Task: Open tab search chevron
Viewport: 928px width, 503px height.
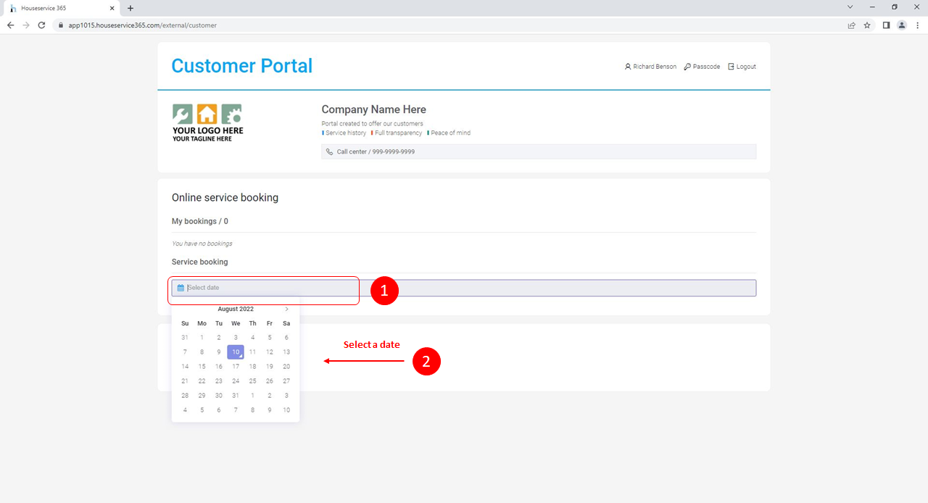Action: 850,7
